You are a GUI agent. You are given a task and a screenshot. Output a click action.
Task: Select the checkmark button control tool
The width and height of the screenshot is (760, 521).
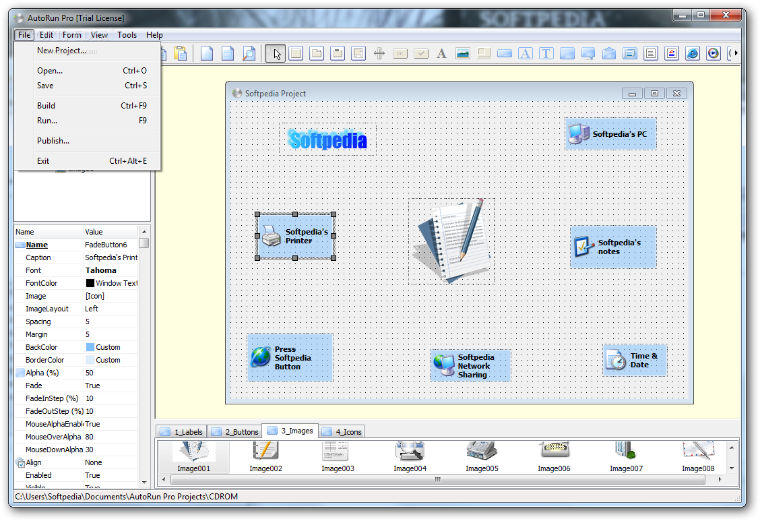(x=420, y=53)
